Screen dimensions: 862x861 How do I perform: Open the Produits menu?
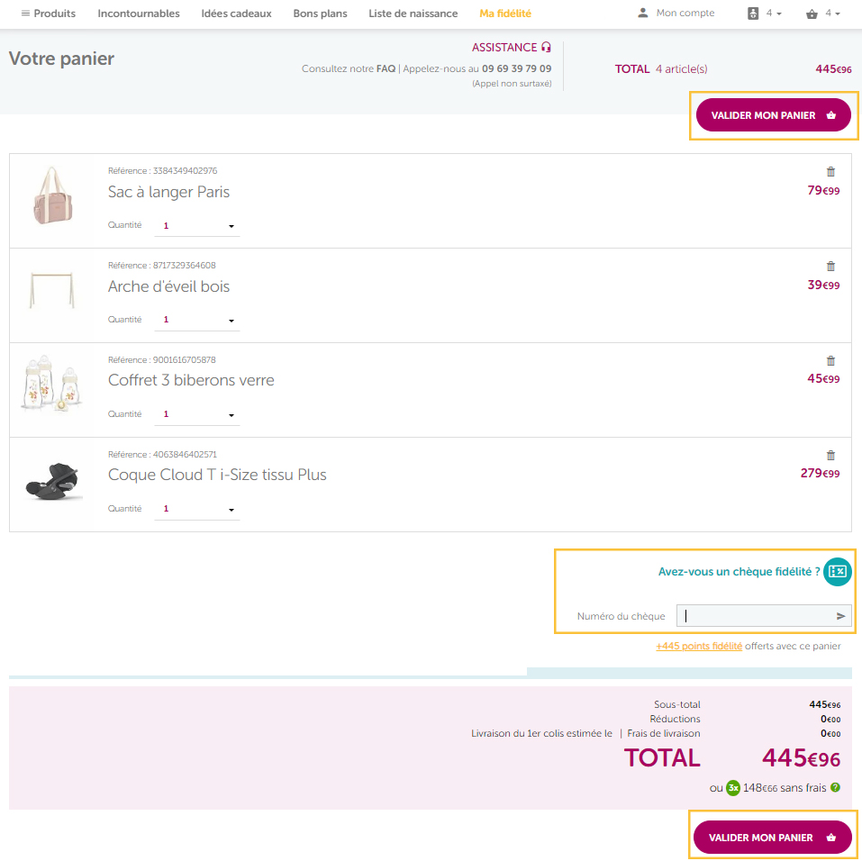[x=49, y=14]
